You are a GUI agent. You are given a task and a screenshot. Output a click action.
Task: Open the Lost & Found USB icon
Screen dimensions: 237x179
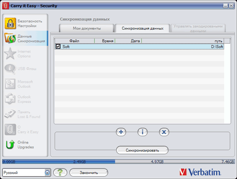(10, 114)
